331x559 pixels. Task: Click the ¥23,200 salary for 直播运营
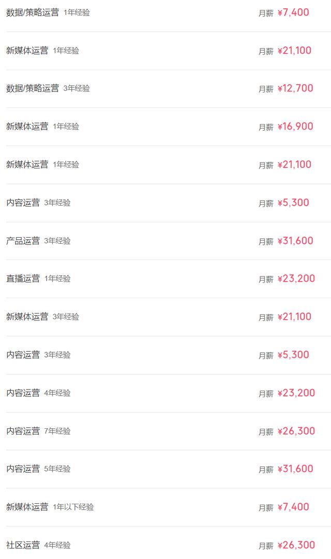click(x=296, y=279)
